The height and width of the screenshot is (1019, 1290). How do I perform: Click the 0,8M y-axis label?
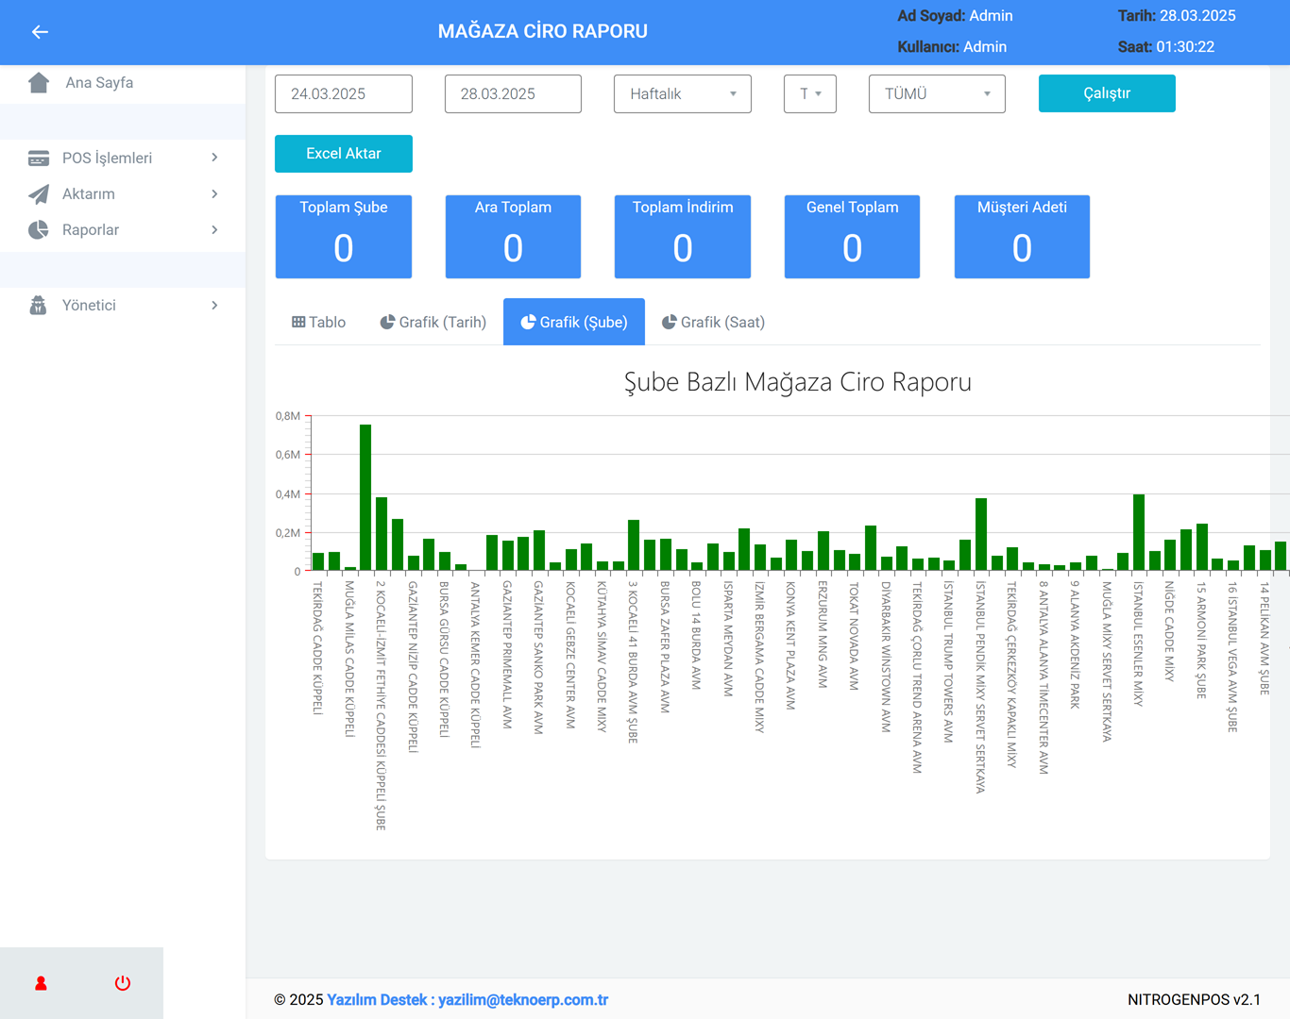(288, 416)
